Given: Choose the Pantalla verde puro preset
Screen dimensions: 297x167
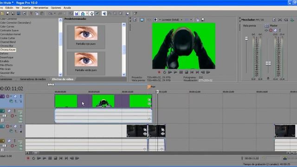Looking at the screenshot, I should [86, 63].
